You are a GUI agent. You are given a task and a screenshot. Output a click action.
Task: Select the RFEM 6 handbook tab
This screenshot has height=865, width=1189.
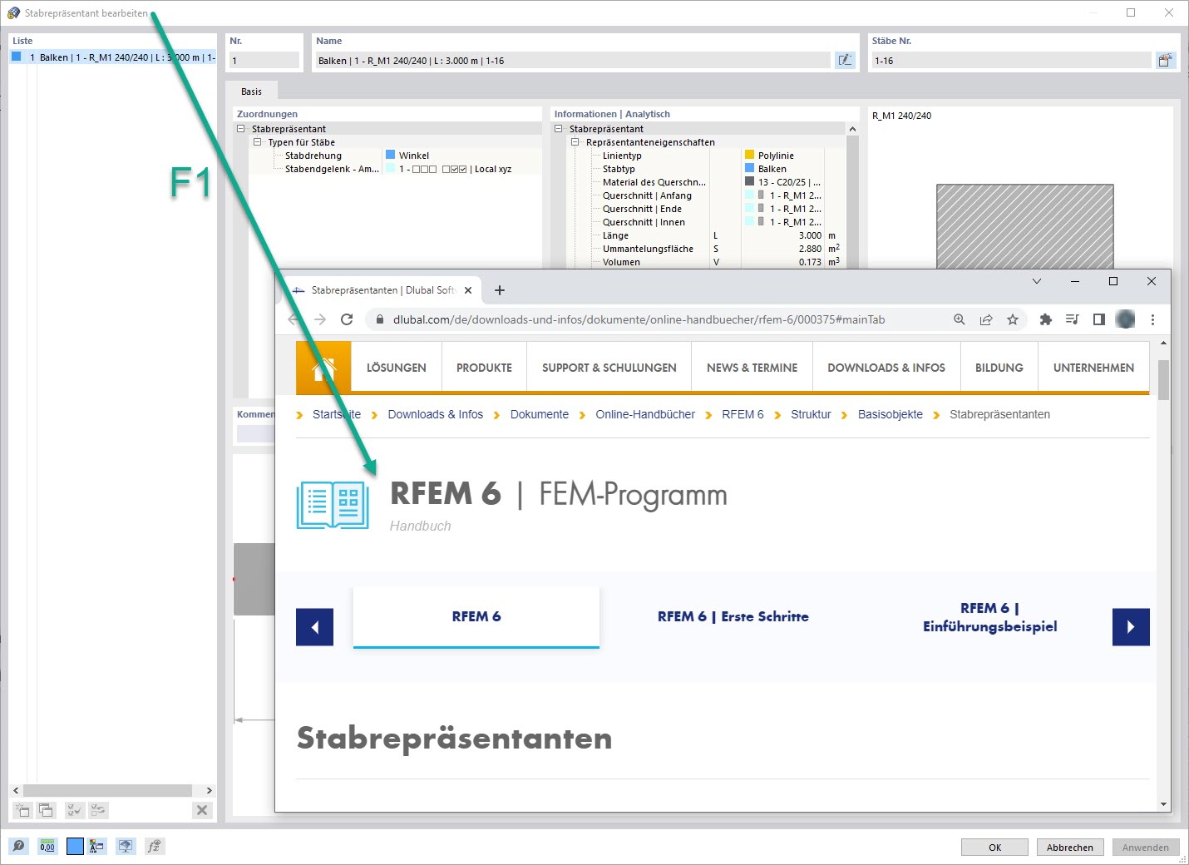pos(476,617)
